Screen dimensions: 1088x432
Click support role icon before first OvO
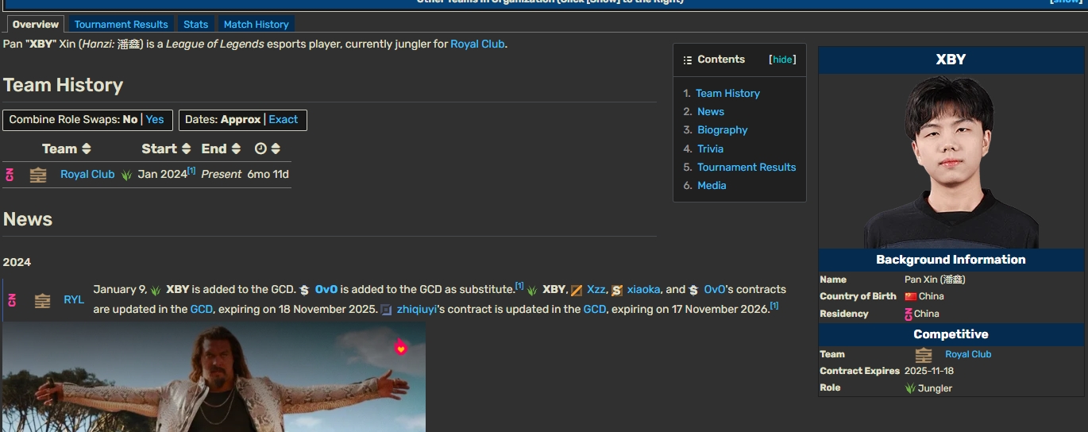point(304,290)
